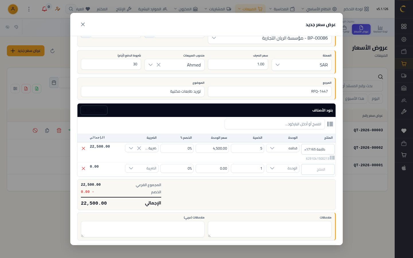This screenshot has height=258, width=413.
Task: Open the notifications bell
Action: tap(44, 9)
